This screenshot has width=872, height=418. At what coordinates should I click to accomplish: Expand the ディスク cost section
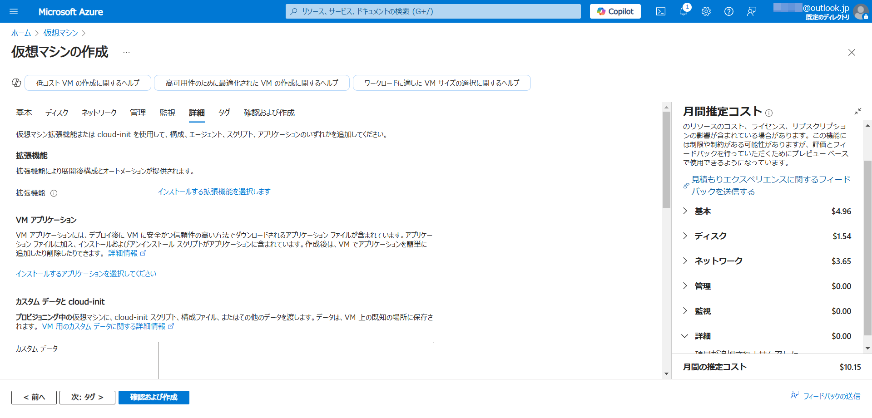click(x=685, y=236)
